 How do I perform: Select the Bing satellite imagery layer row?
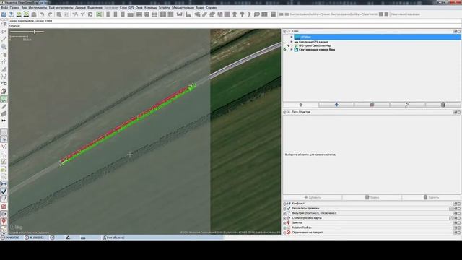tap(316, 50)
